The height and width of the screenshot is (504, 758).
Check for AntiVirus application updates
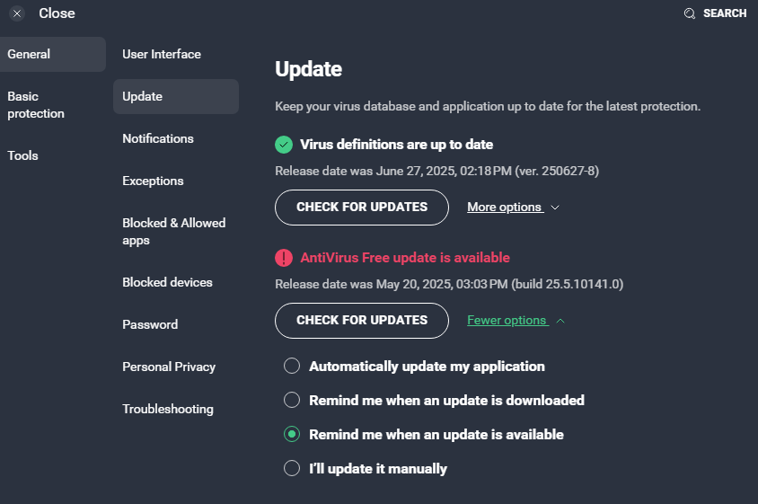362,321
